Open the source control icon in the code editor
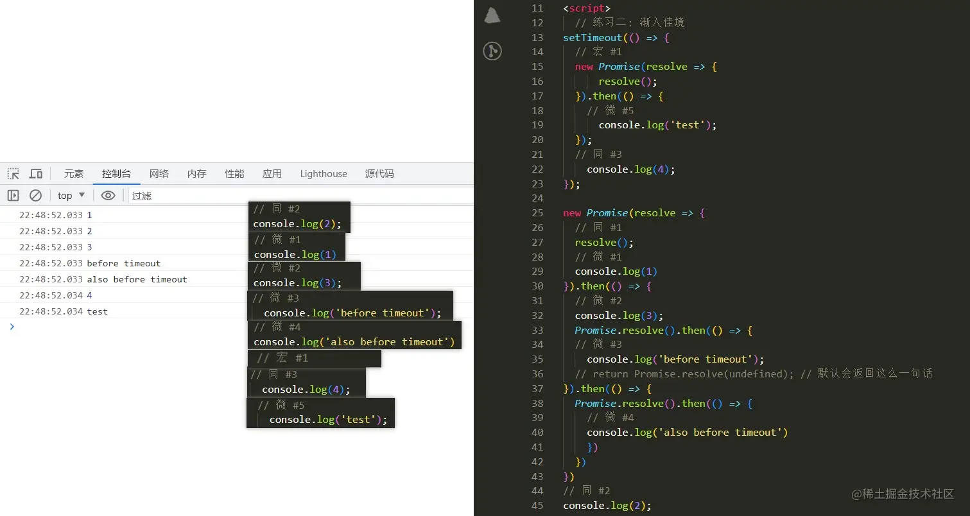The image size is (970, 516). [492, 51]
